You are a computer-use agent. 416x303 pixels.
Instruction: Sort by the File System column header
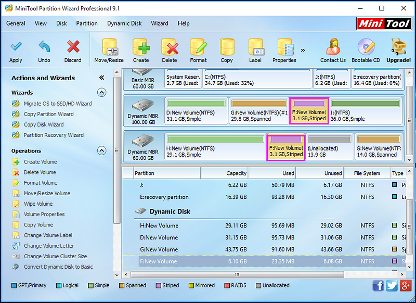point(367,173)
